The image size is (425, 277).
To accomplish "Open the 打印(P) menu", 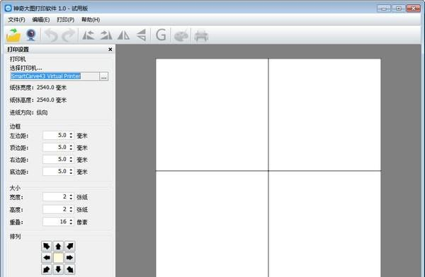I will [x=66, y=20].
